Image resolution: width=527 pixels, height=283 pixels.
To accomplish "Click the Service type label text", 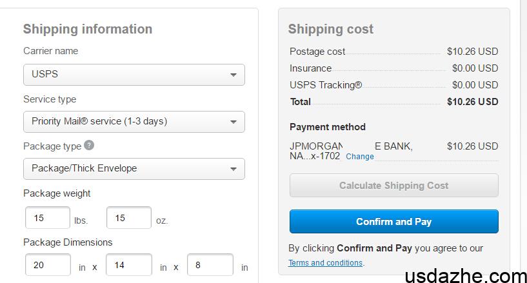I will point(50,99).
